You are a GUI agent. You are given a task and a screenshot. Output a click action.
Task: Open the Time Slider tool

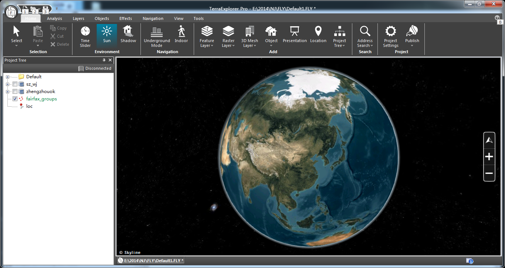coord(85,36)
